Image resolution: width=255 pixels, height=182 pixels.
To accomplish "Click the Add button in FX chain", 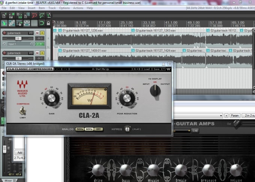I will [x=19, y=152].
